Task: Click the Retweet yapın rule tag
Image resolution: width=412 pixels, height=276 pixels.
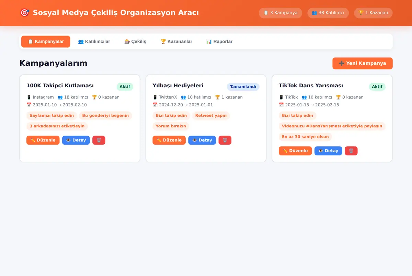Action: (x=211, y=116)
